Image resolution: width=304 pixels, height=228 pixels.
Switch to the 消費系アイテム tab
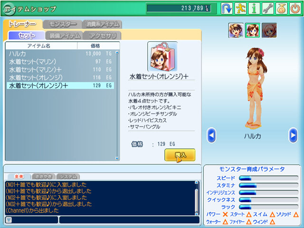pyautogui.click(x=103, y=24)
